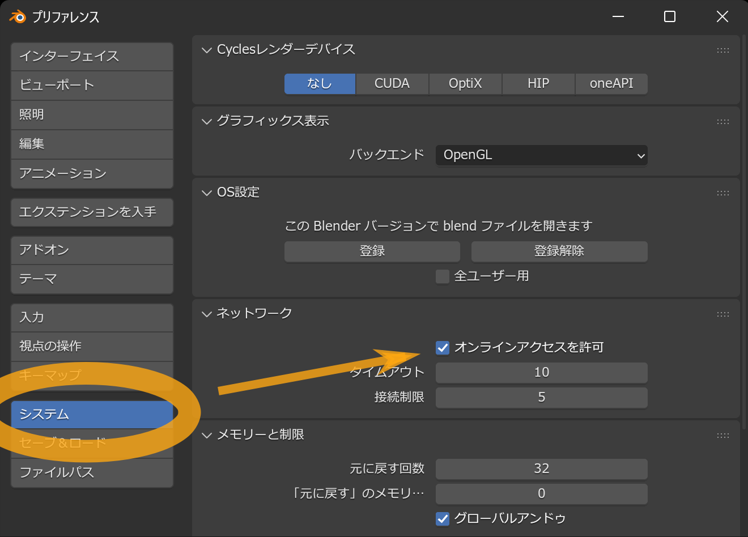Toggle the オンラインアクセスを許可 checkbox
The height and width of the screenshot is (537, 748).
coord(443,347)
